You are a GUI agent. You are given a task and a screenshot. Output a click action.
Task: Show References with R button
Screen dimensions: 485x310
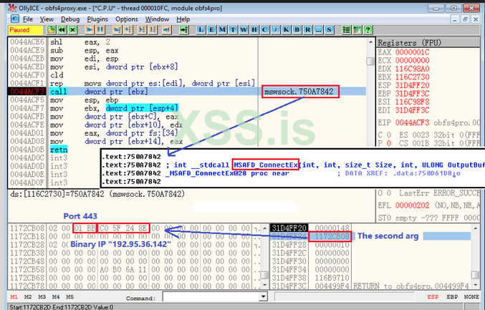[308, 30]
